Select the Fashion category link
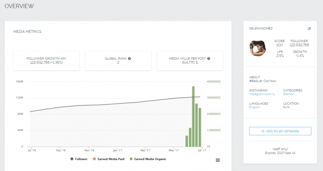 point(289,94)
